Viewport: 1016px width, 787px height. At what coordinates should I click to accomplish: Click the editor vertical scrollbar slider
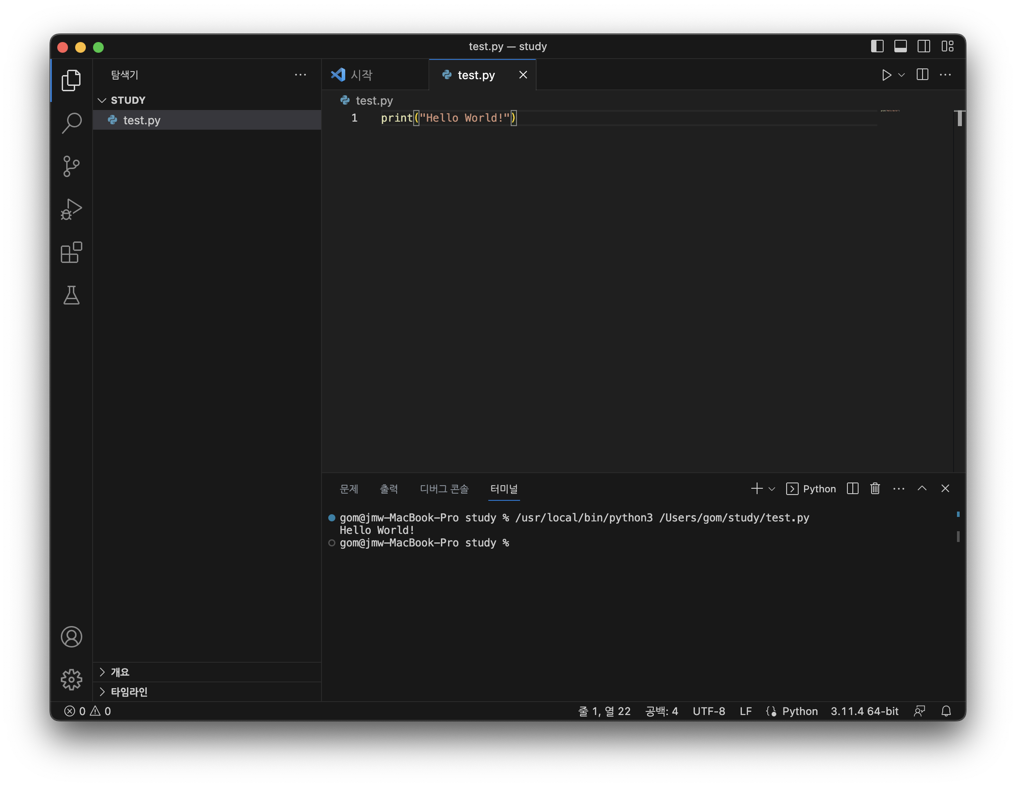tap(959, 118)
